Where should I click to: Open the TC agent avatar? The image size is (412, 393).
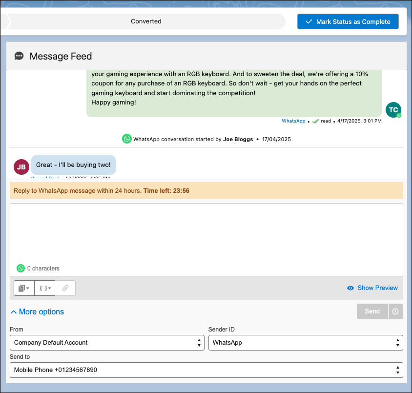[x=393, y=110]
